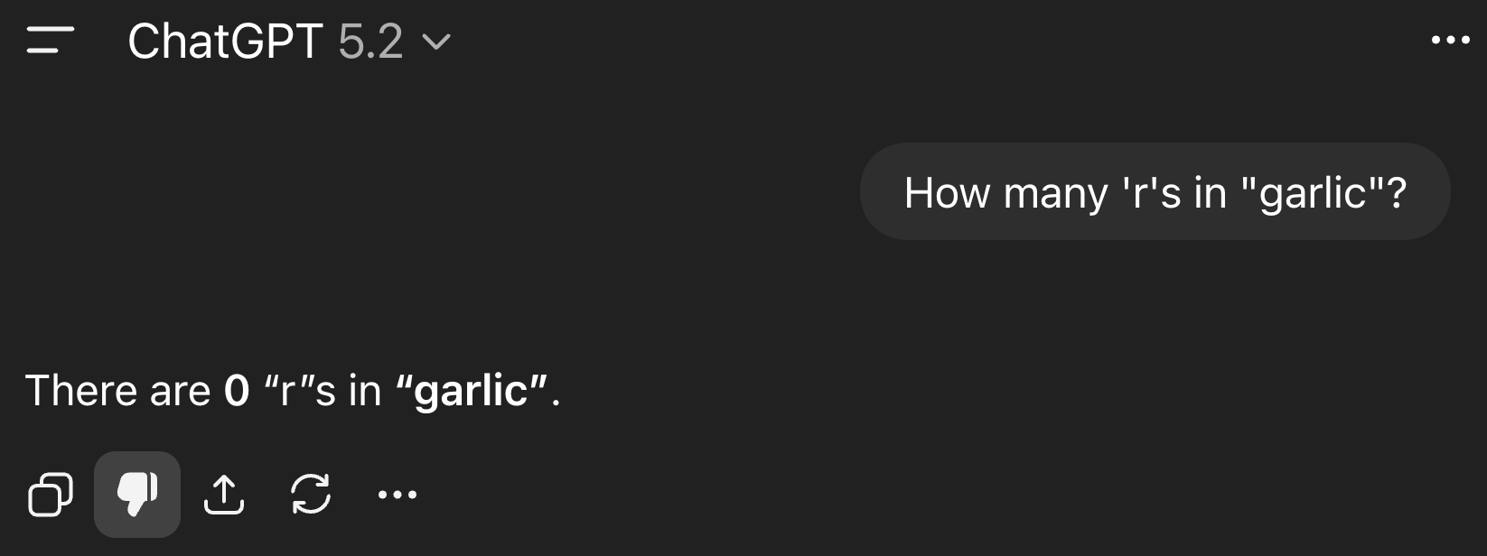Select the copy-to-clipboard icon

click(51, 495)
